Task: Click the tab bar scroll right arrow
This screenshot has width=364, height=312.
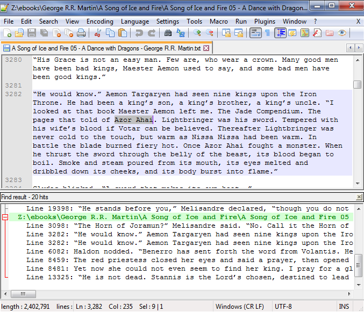Action: 359,48
